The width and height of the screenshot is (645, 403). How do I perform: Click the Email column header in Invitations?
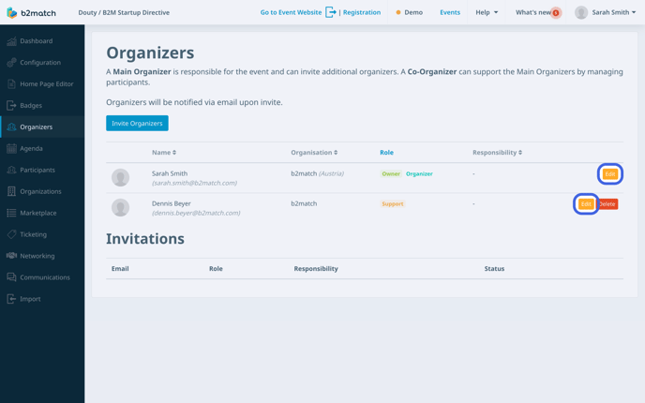tap(120, 269)
